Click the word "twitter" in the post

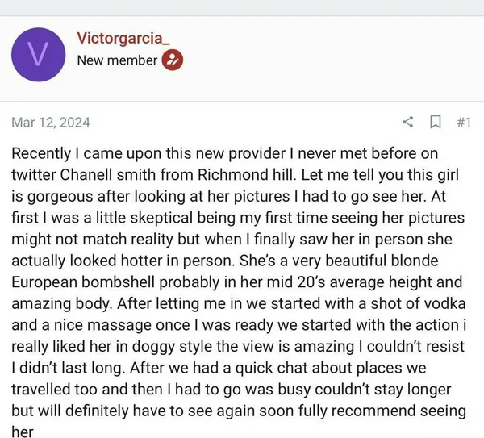tap(36, 173)
